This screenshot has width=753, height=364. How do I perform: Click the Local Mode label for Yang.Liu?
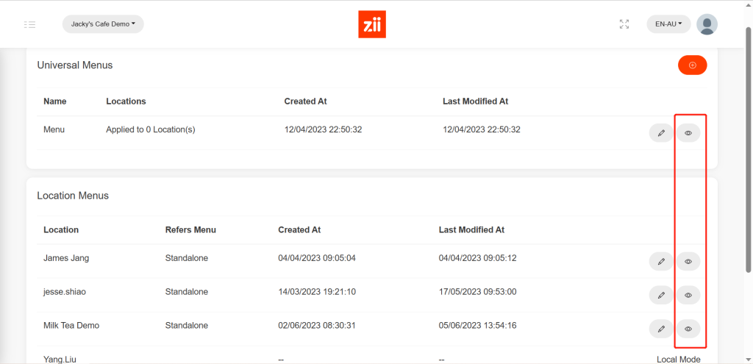click(x=678, y=360)
